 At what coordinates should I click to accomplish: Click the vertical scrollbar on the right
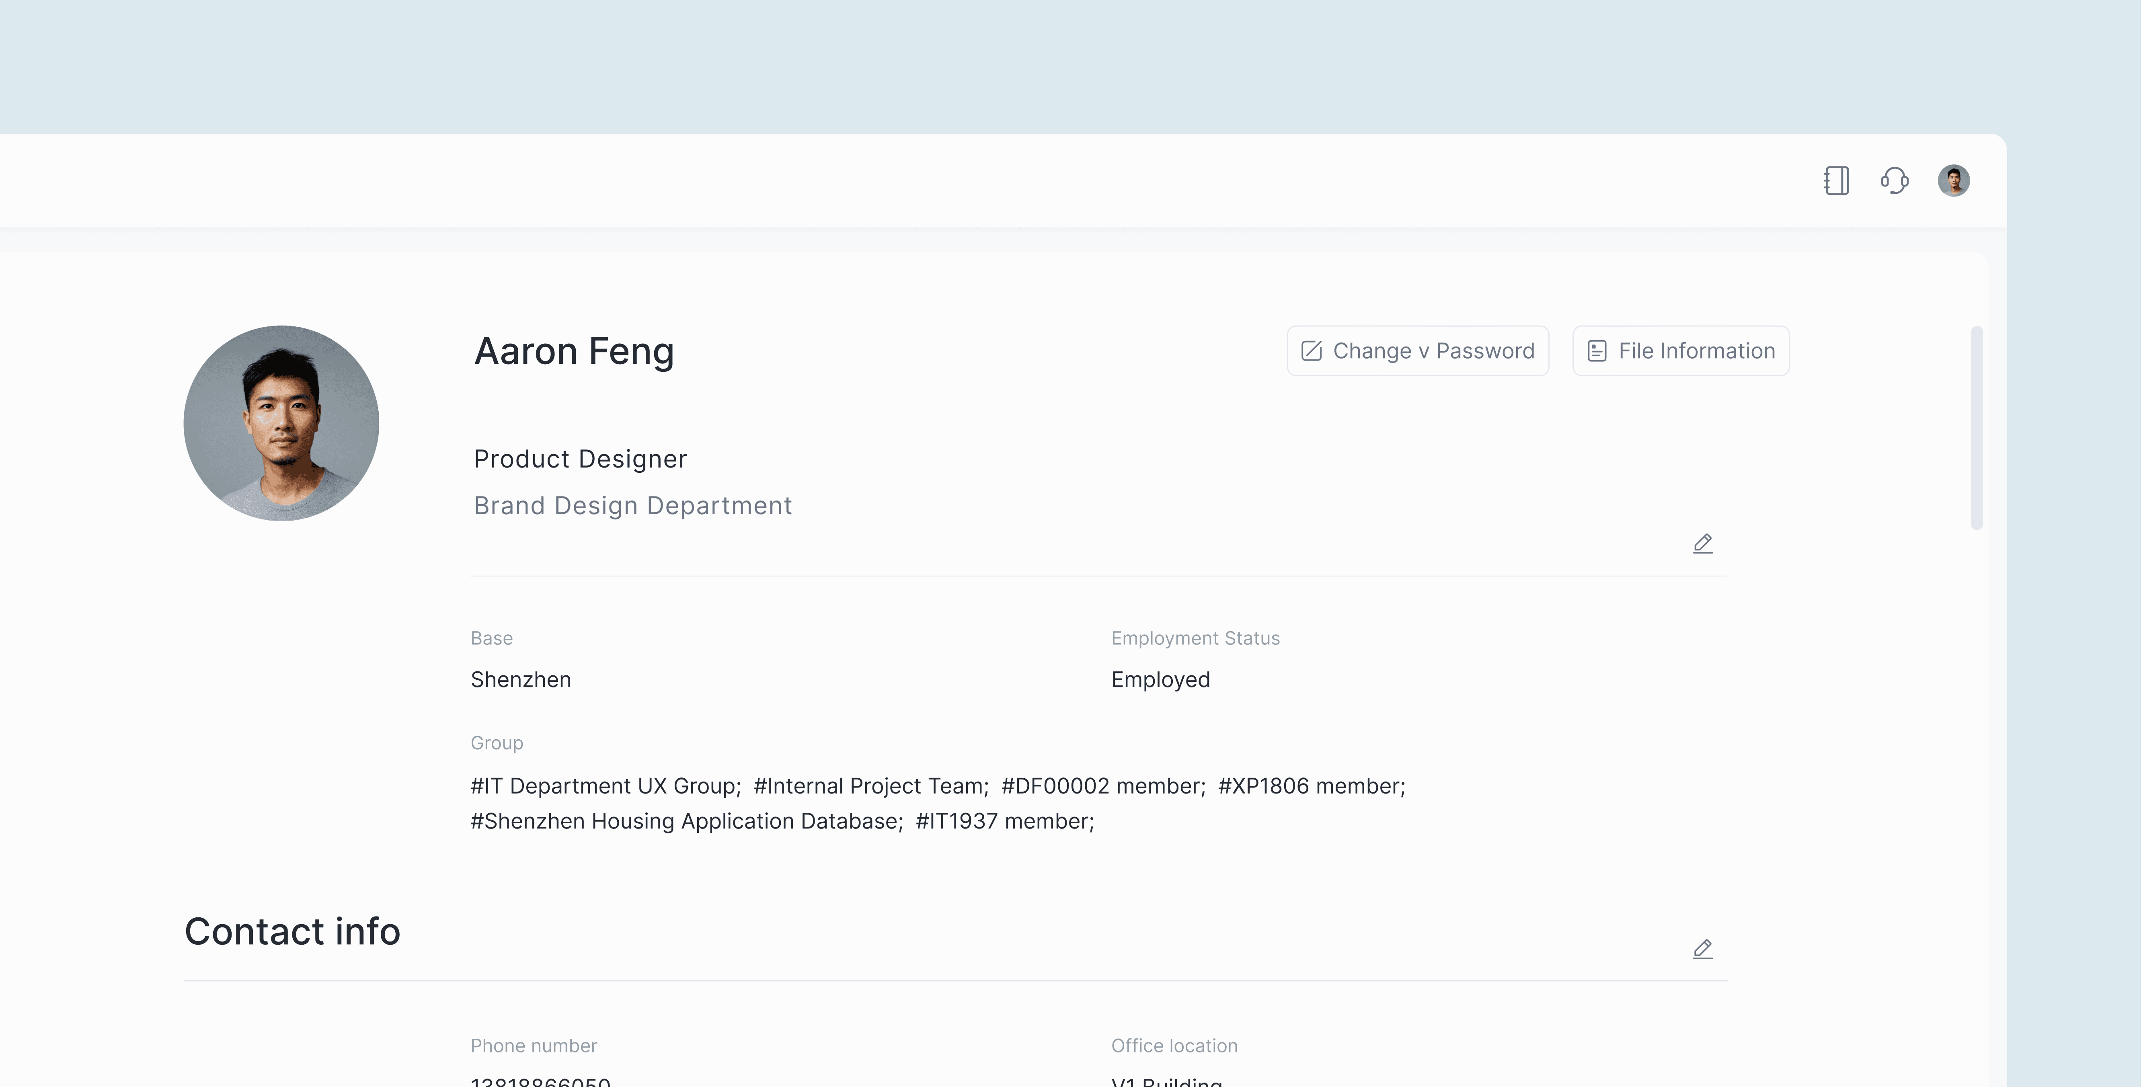point(1977,428)
